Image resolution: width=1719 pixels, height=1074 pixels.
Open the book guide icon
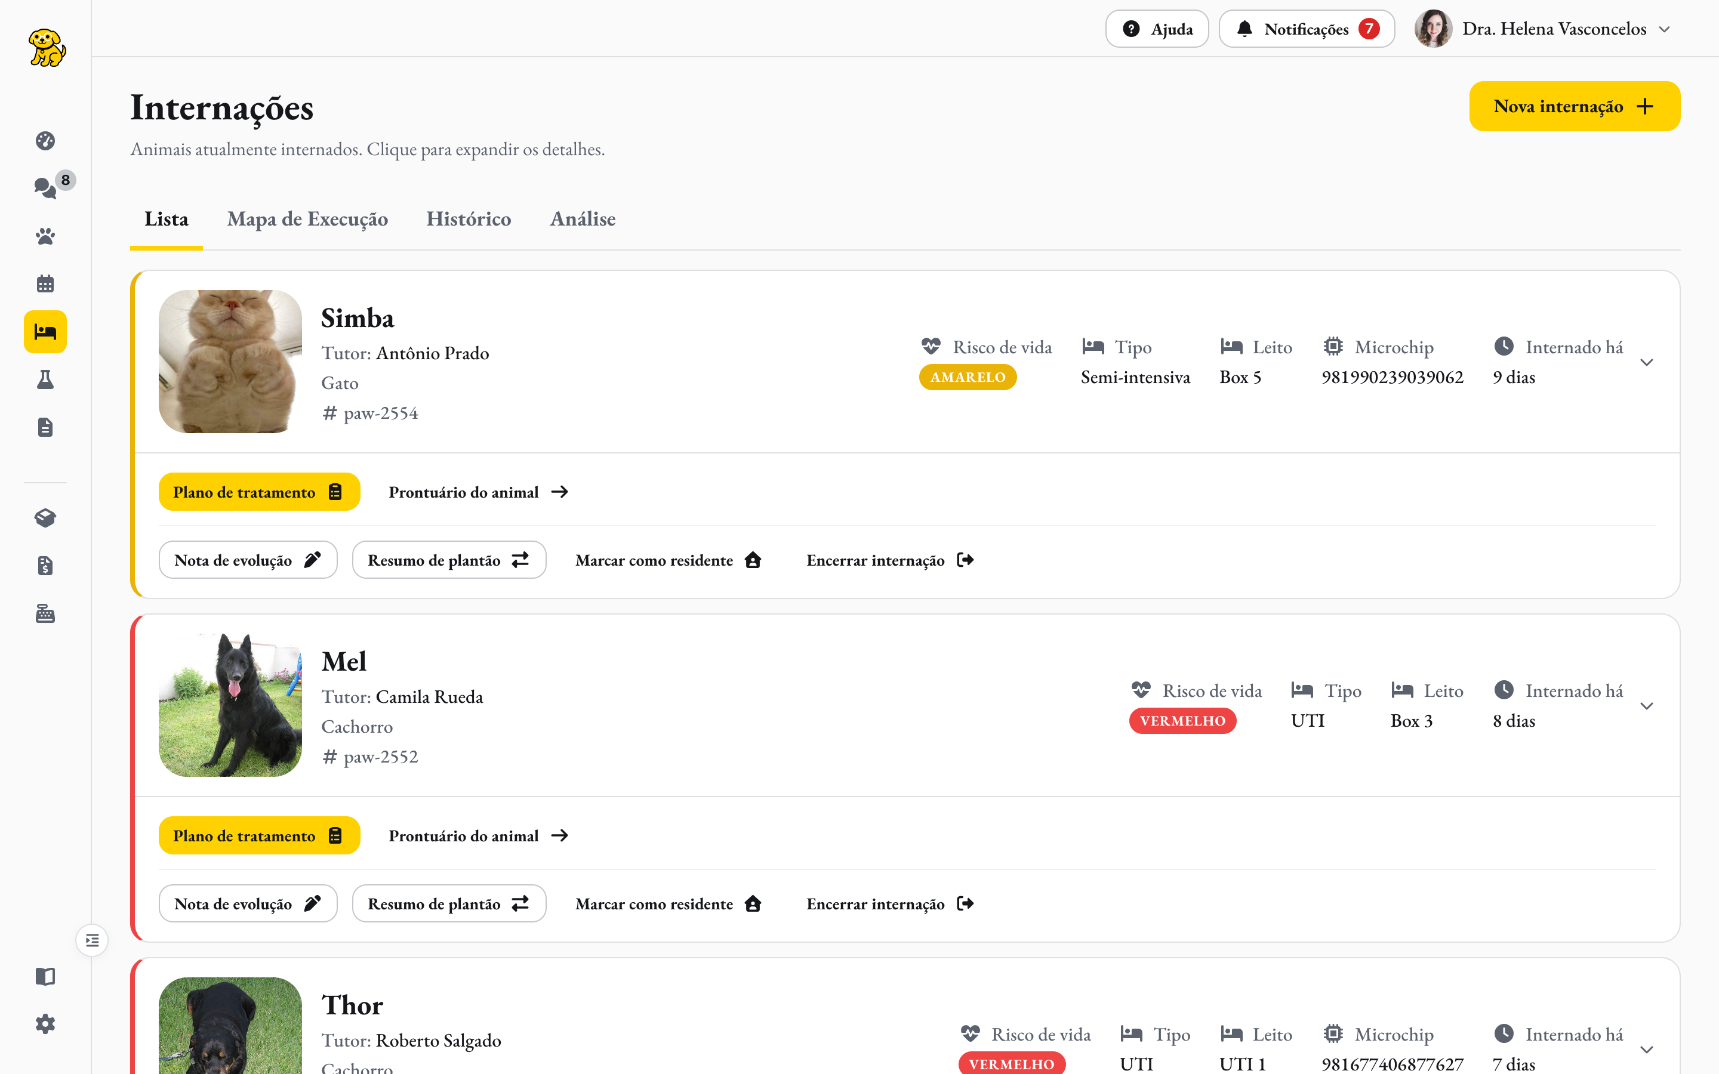(45, 977)
